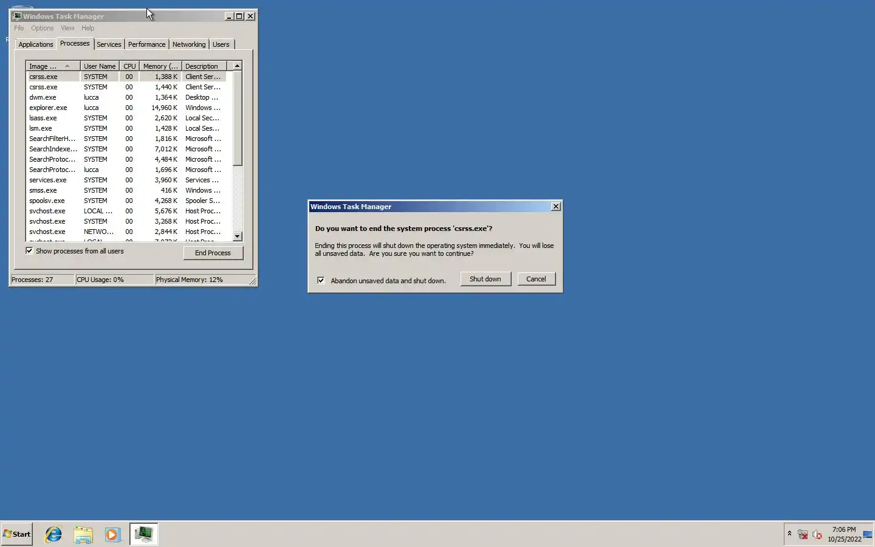
Task: Select the smss.exe process row
Action: pyautogui.click(x=126, y=190)
